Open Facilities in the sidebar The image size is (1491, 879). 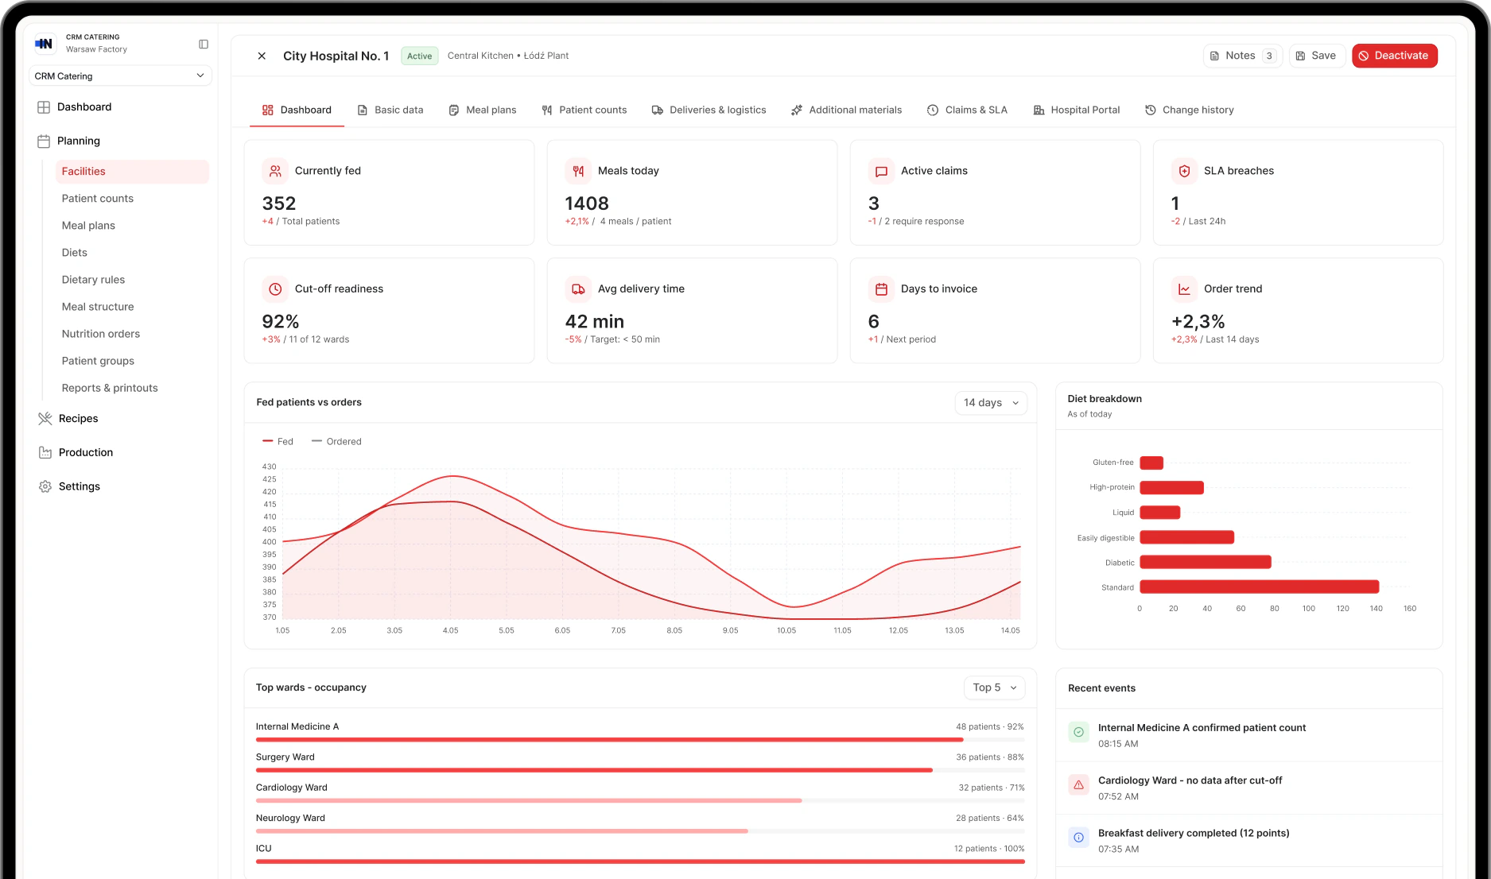(x=132, y=172)
